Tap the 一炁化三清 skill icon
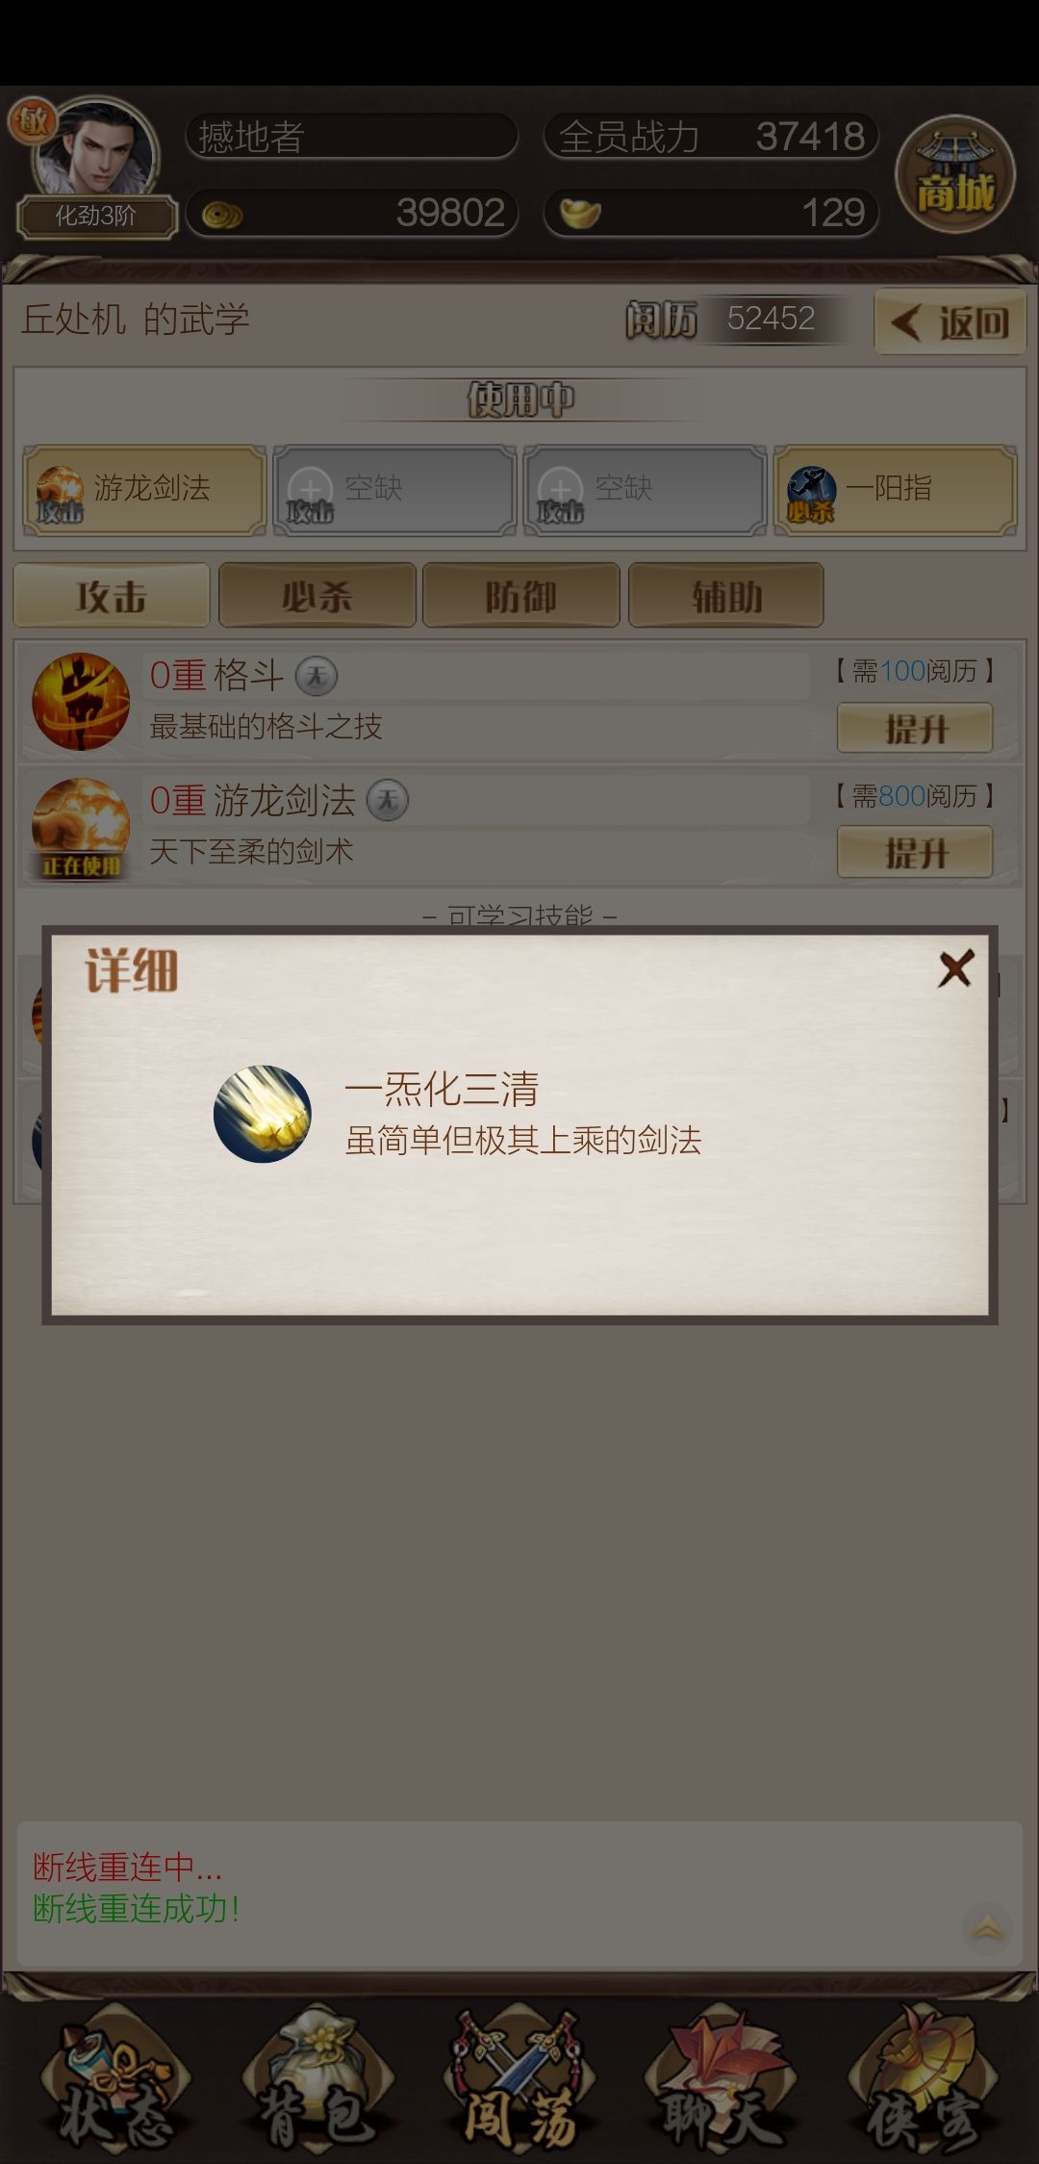The width and height of the screenshot is (1039, 2164). pos(262,1114)
